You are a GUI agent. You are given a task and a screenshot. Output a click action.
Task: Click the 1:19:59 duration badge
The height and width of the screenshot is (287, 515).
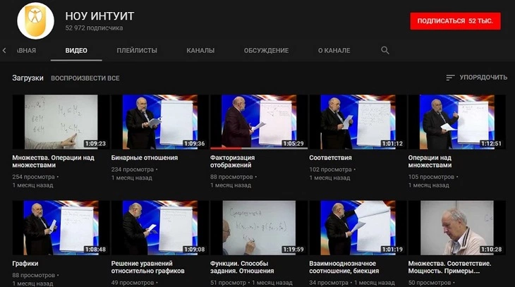(293, 249)
